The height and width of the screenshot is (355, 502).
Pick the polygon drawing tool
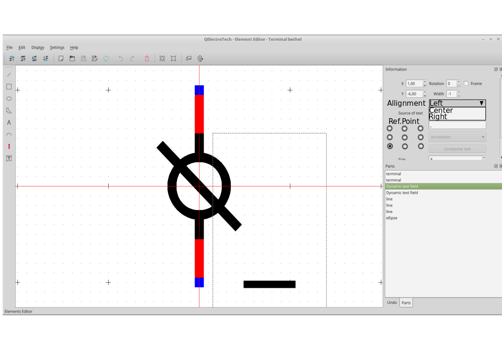click(x=9, y=111)
